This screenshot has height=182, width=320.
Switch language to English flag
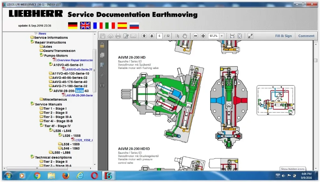[85, 26]
